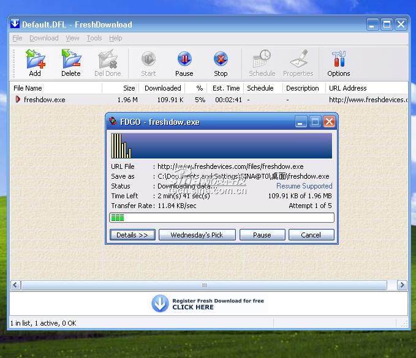Minimize the FreshDownload main window

pyautogui.click(x=373, y=24)
